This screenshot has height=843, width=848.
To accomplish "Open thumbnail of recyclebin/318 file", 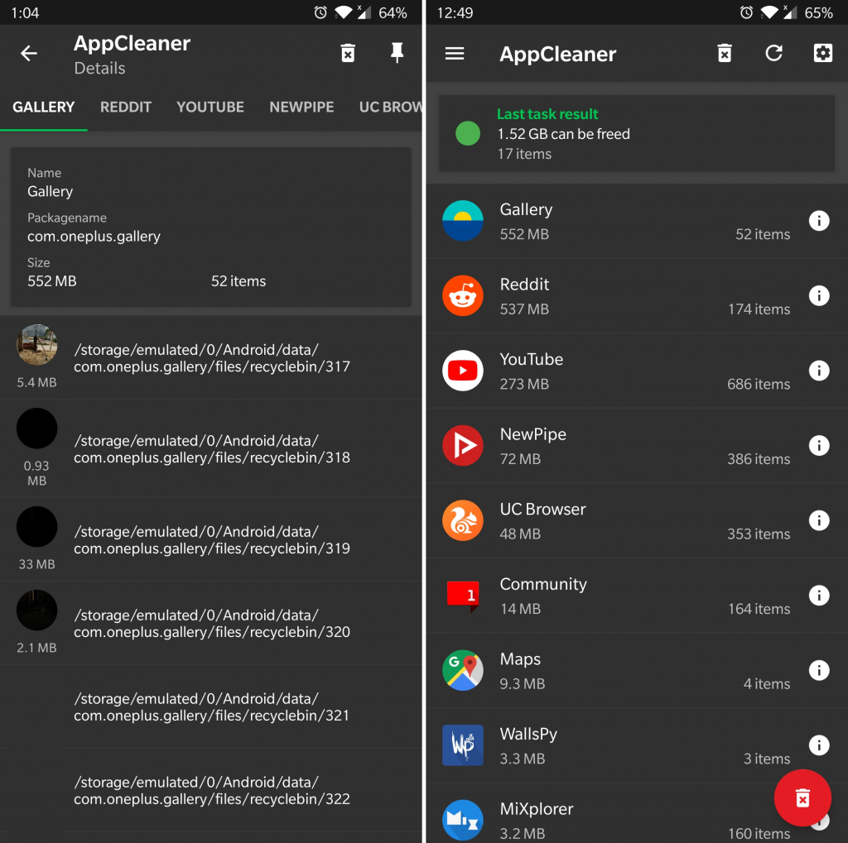I will point(36,429).
